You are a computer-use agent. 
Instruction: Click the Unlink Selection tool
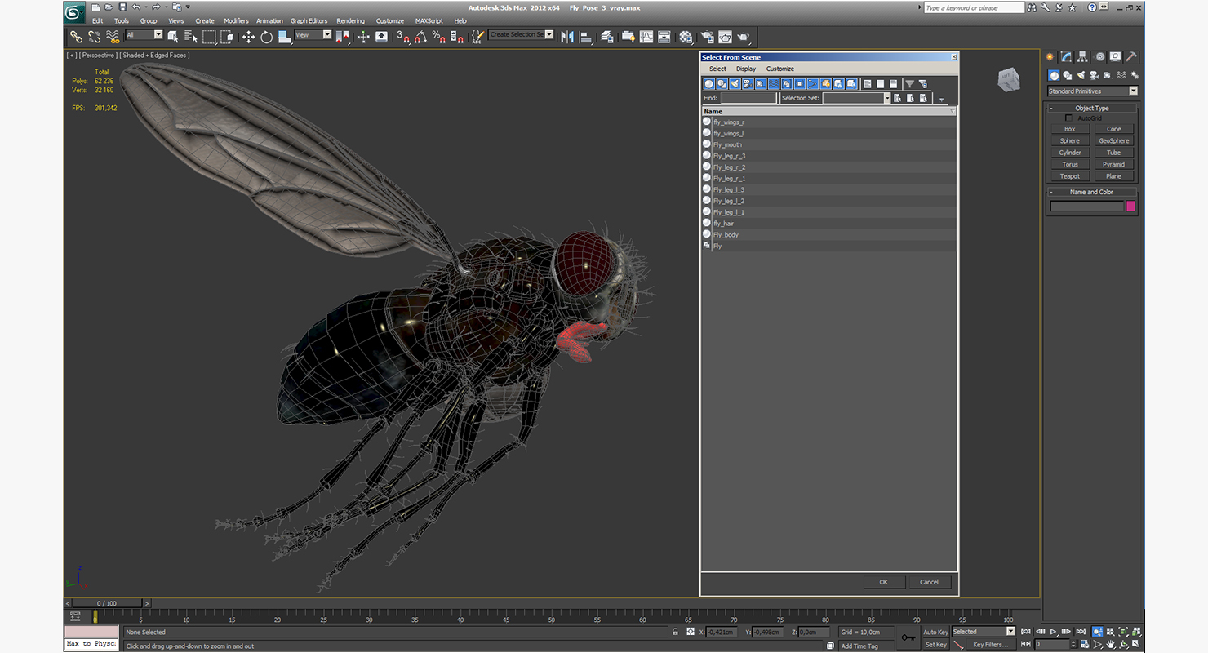(95, 37)
